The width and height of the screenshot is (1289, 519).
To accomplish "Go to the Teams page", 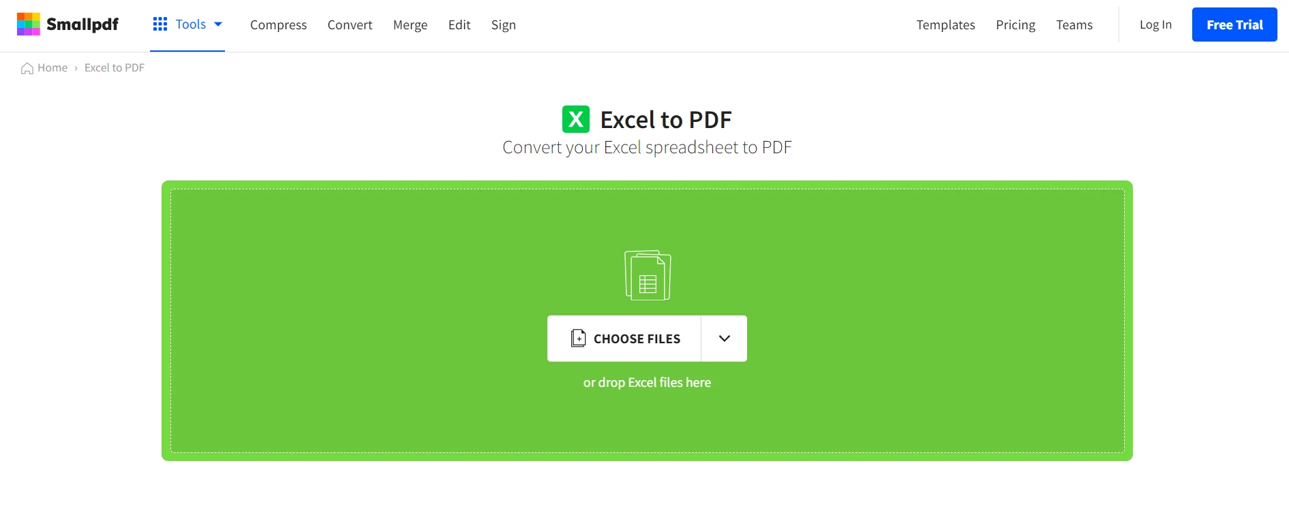I will click(x=1074, y=25).
